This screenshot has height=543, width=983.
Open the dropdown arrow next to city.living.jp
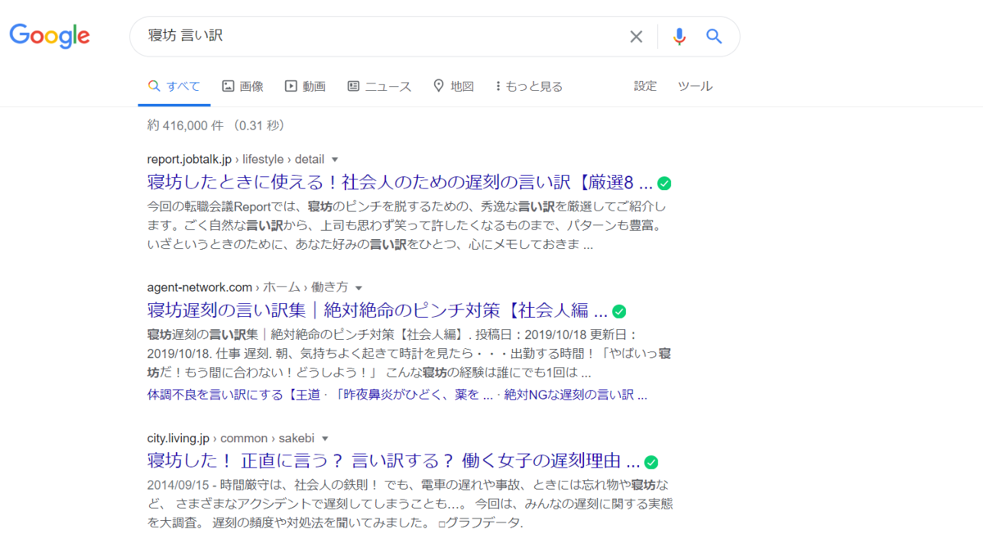(x=324, y=438)
